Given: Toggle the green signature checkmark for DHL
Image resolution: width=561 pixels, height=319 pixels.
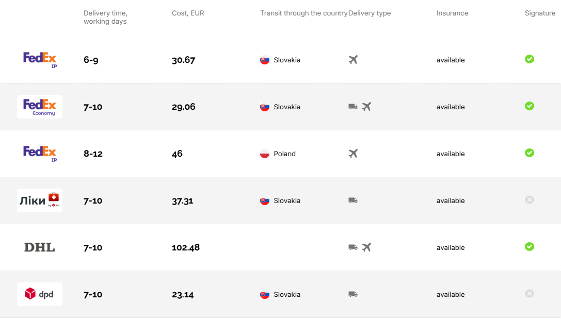Looking at the screenshot, I should (x=529, y=247).
